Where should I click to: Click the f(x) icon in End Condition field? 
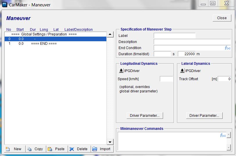point(227,48)
